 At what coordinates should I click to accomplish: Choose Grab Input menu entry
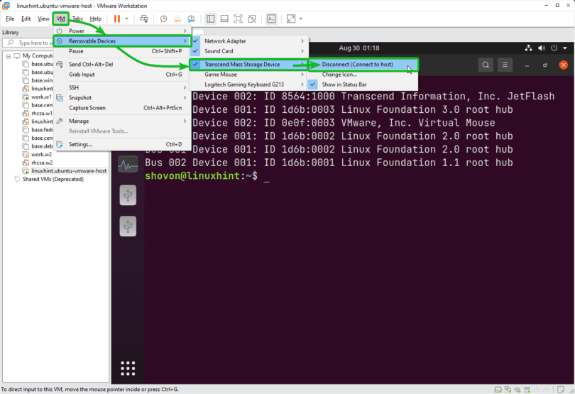point(122,75)
